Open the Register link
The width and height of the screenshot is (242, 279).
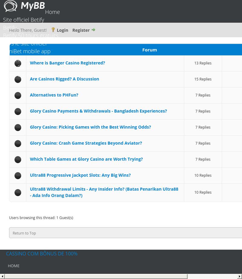(x=81, y=30)
